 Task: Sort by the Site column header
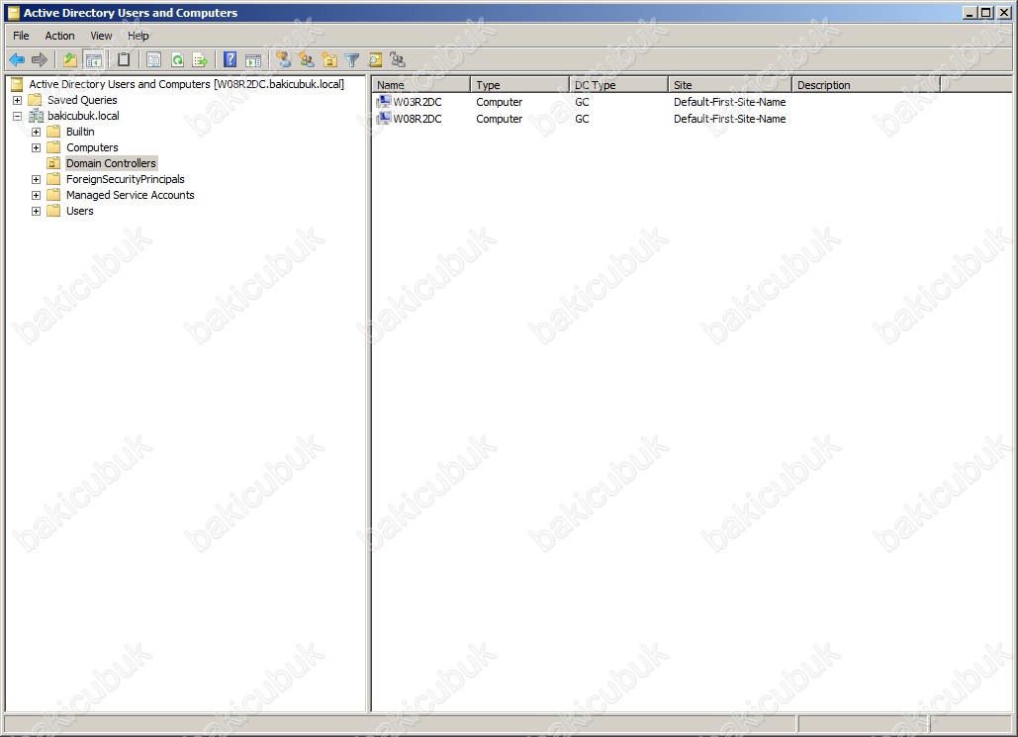point(730,85)
